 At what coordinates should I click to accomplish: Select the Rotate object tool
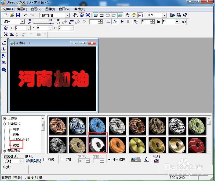(82, 15)
